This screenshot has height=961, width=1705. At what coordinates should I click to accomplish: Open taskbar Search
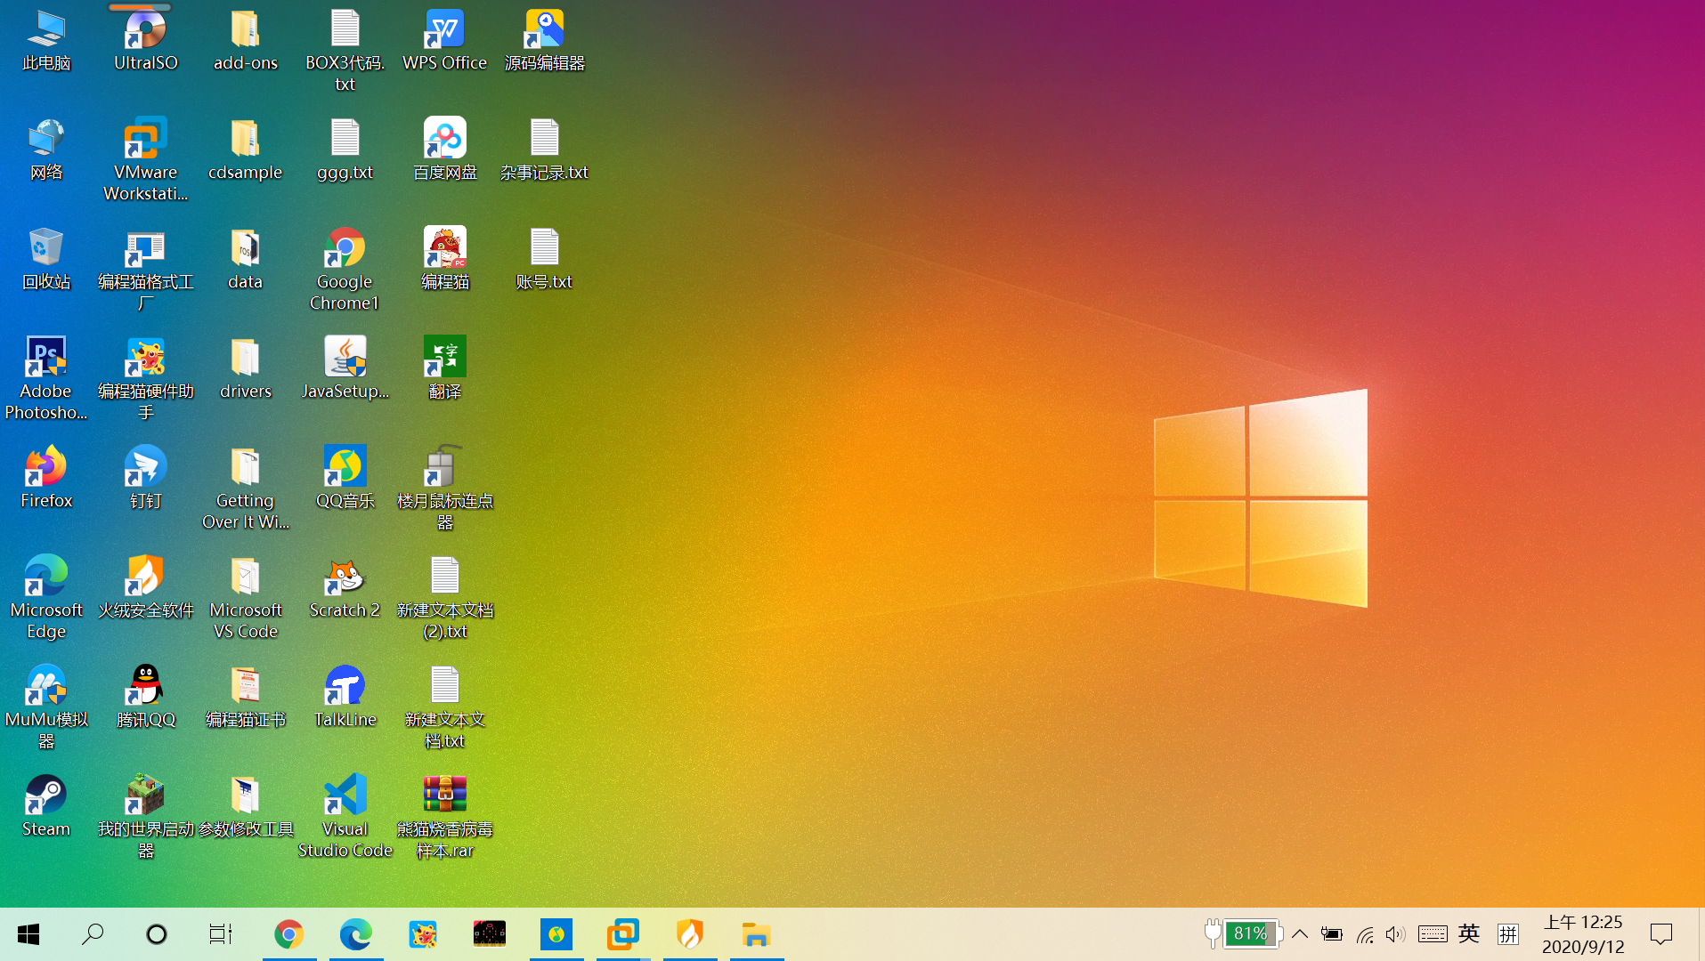[x=93, y=934]
